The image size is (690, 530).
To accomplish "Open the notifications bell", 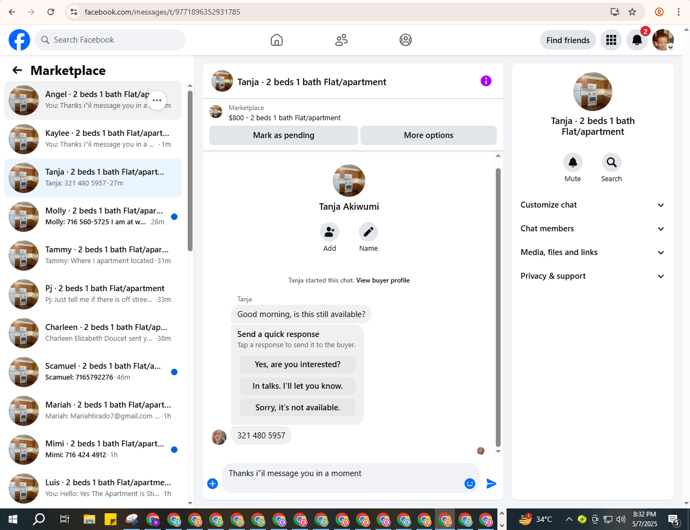I will coord(637,40).
